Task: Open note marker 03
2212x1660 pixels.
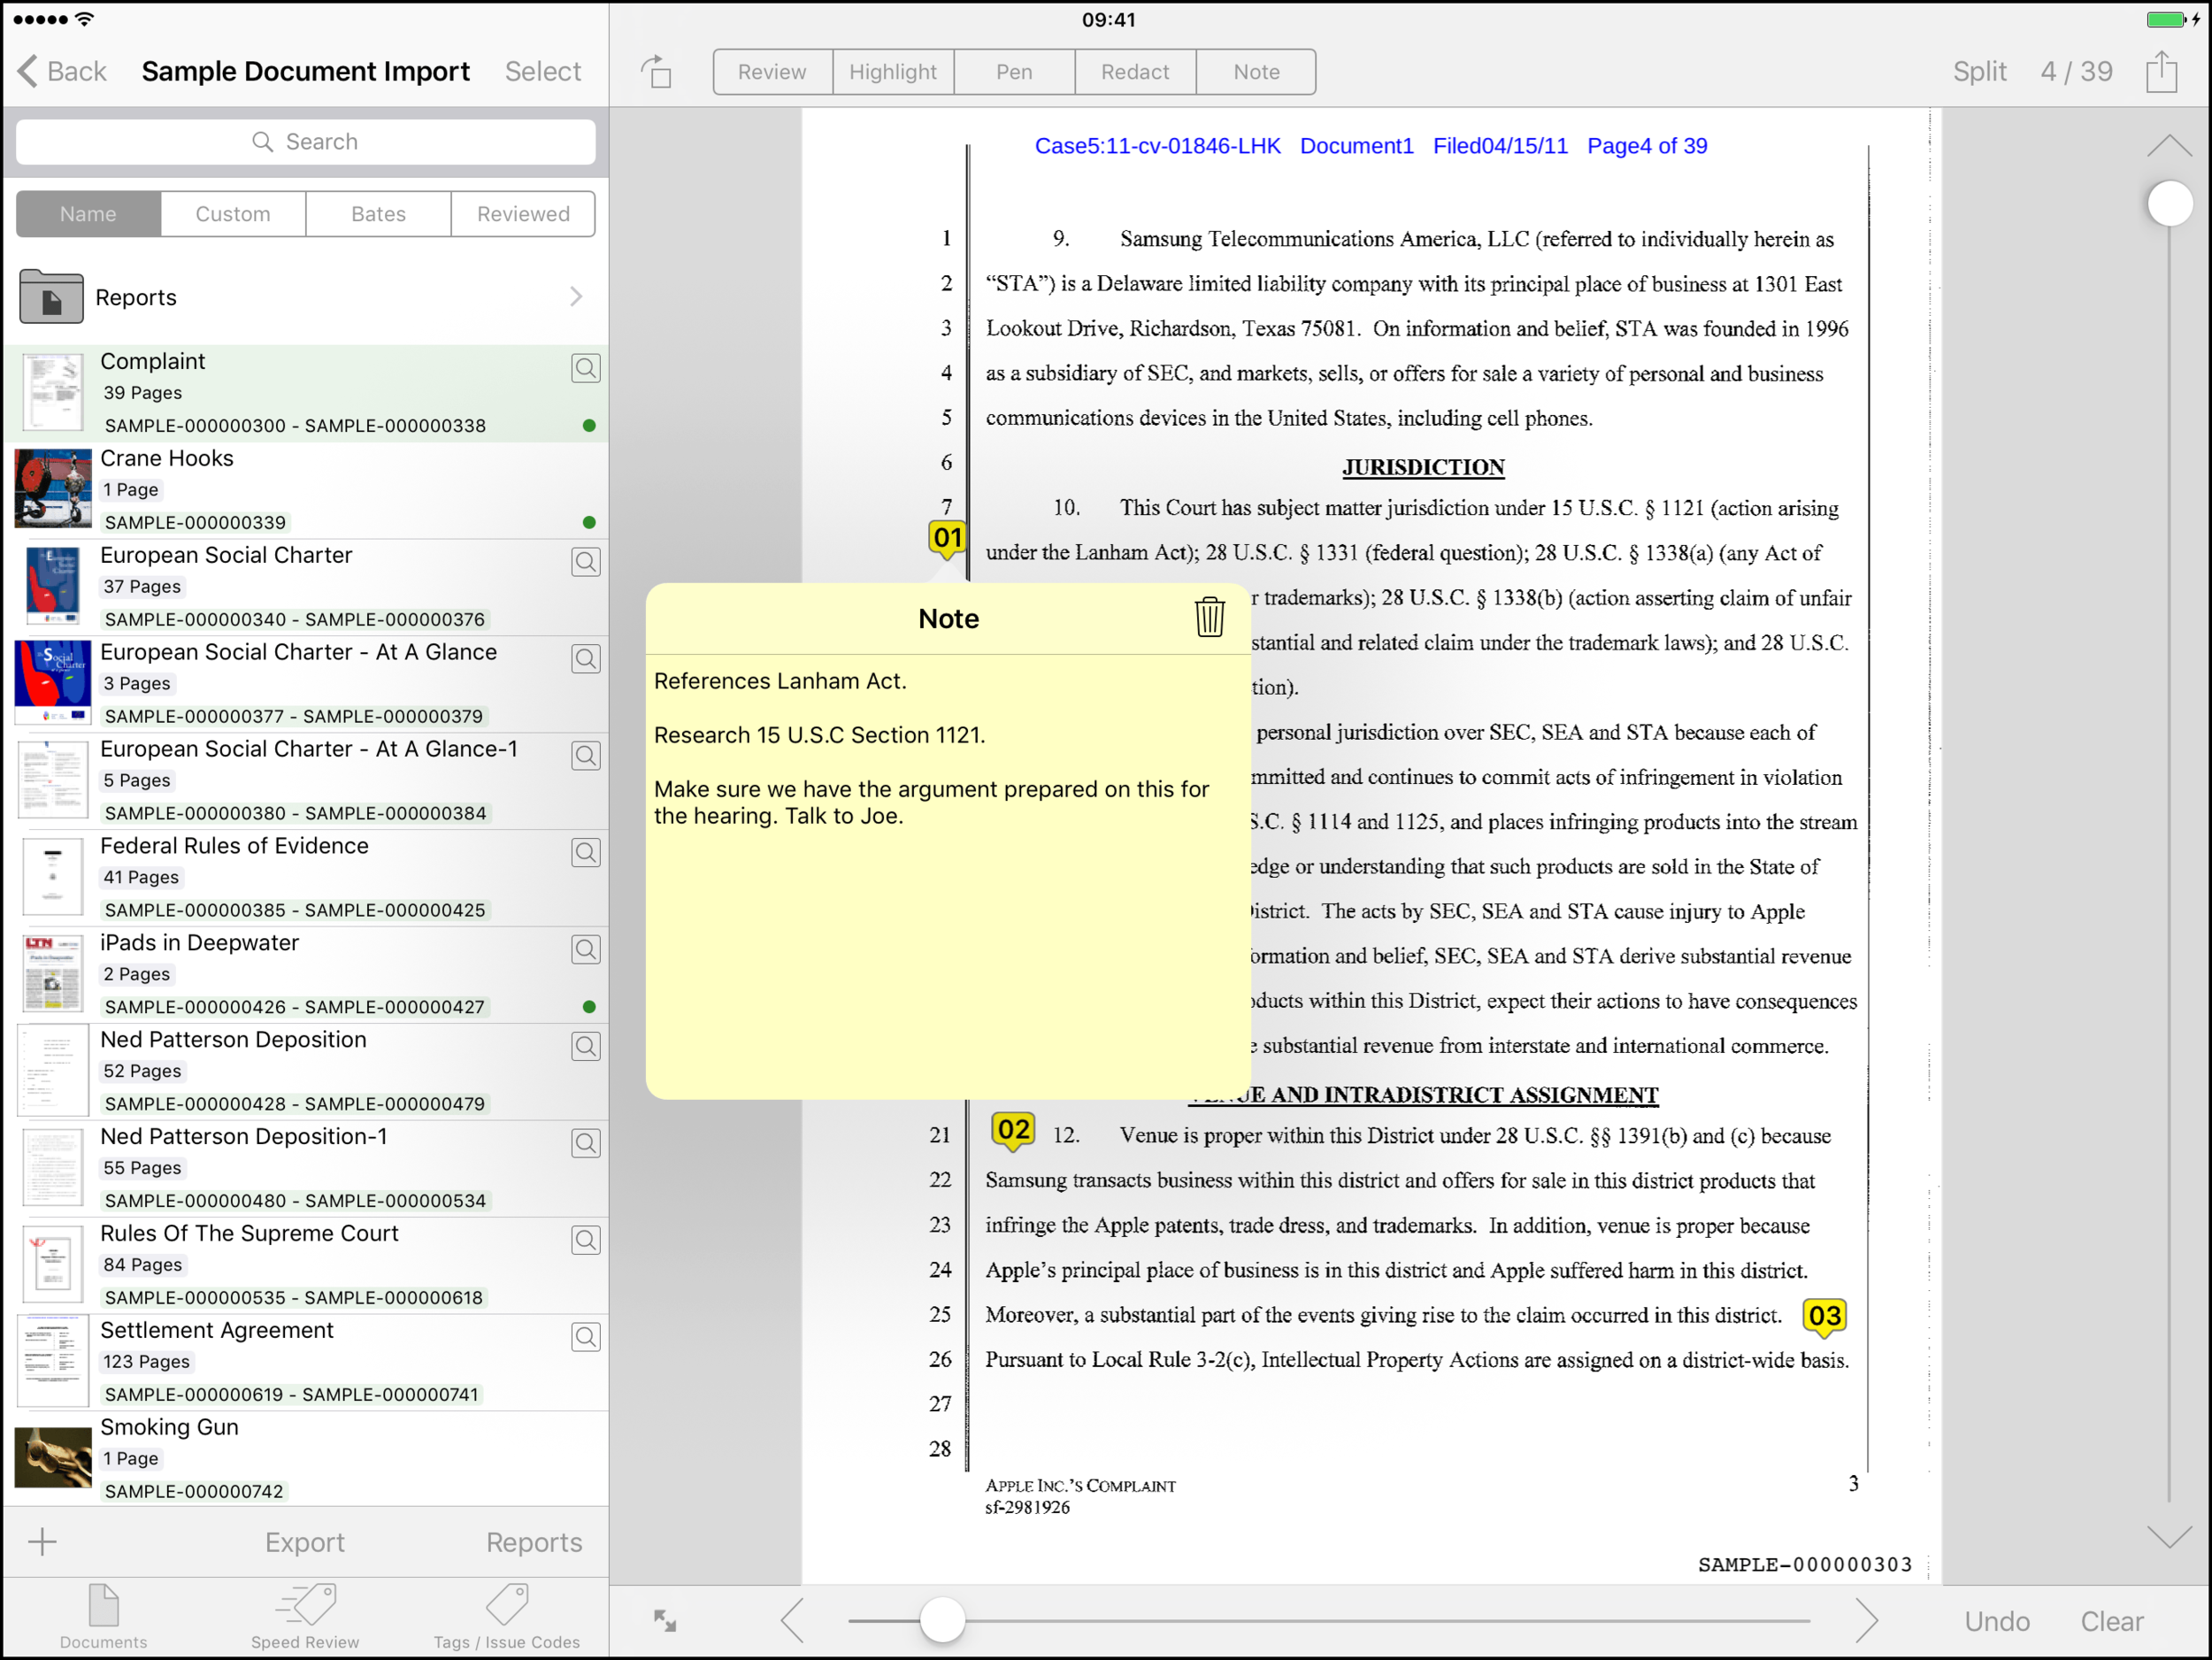Action: coord(1824,1316)
